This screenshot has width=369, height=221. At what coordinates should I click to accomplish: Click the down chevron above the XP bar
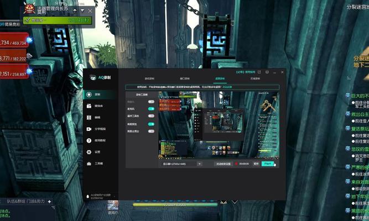235,202
